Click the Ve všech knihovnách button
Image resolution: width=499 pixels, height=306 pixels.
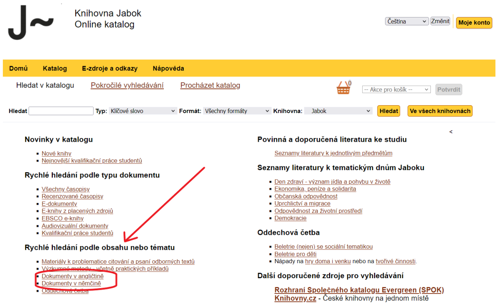(x=440, y=111)
